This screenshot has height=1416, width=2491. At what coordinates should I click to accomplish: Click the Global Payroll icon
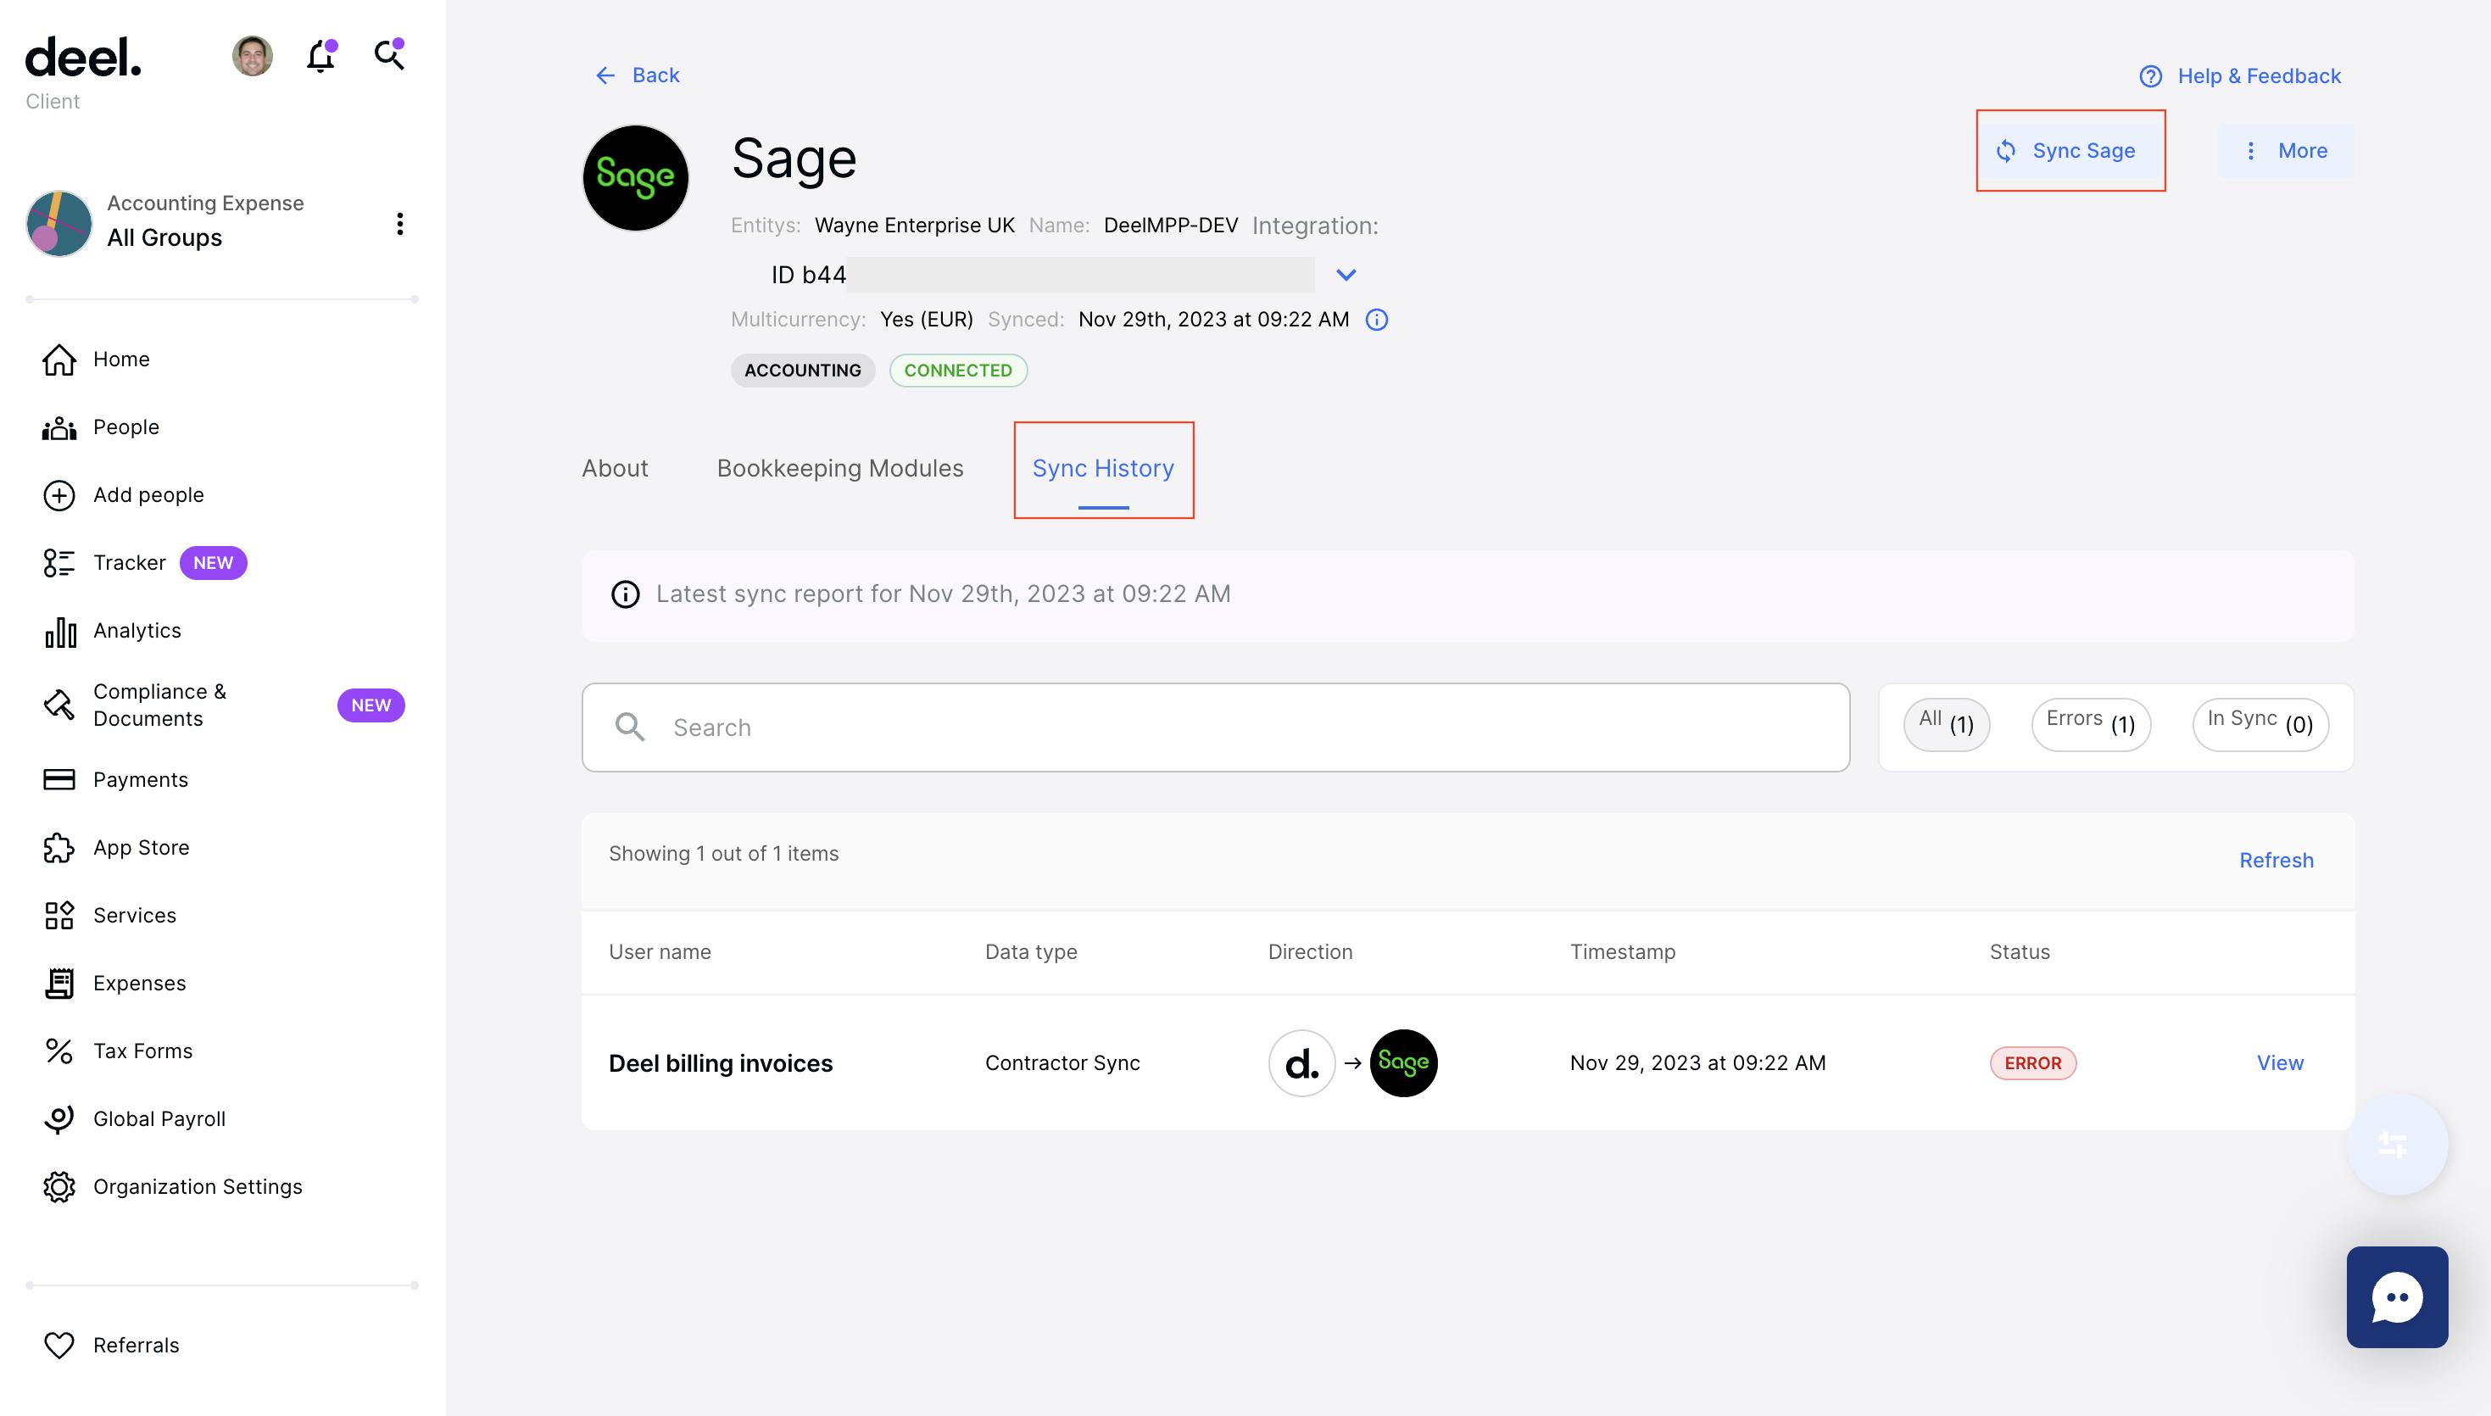(59, 1119)
